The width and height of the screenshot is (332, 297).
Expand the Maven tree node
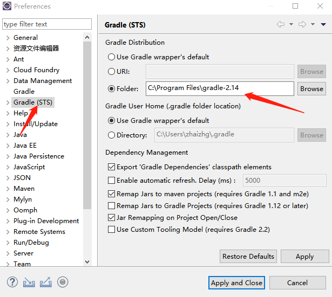(8, 189)
